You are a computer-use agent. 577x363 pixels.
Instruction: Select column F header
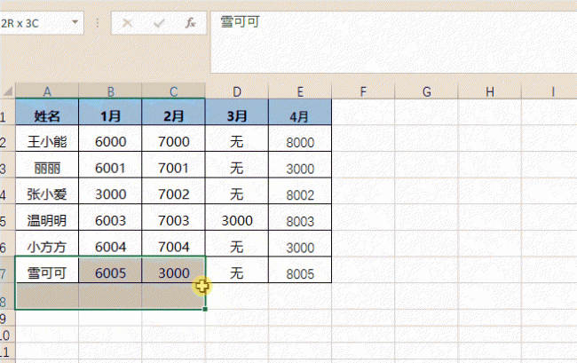363,91
